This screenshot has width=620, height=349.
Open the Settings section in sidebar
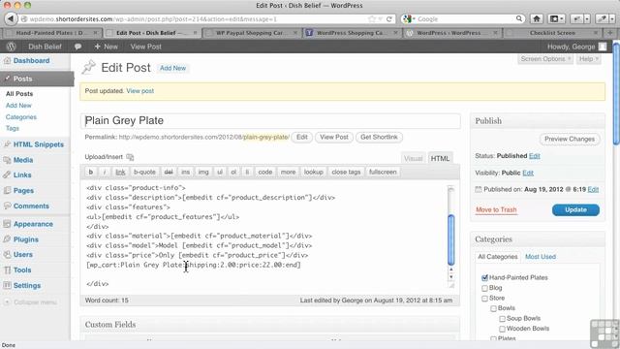coord(27,285)
